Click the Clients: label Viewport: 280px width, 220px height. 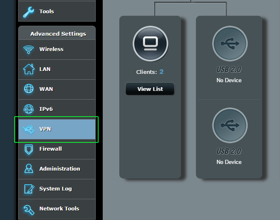pyautogui.click(x=147, y=72)
